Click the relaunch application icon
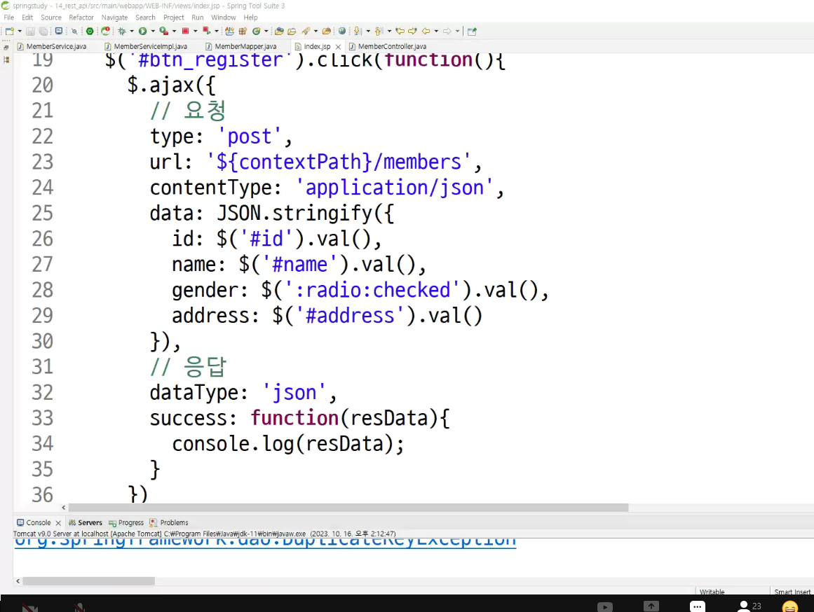This screenshot has height=612, width=814. [x=105, y=31]
